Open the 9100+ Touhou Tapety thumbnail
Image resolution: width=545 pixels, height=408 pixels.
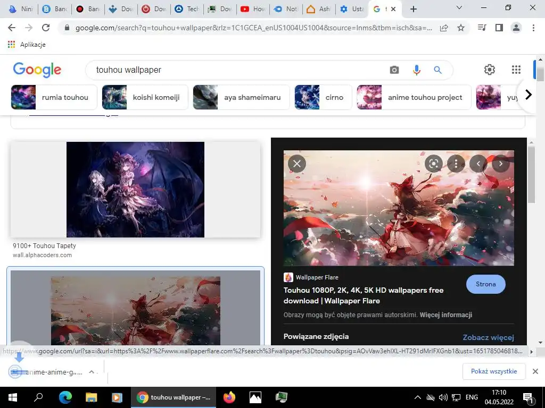[x=135, y=190]
